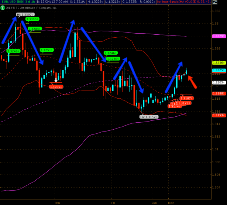The image size is (227, 205).
Task: Click the Fri label on time axis
Action: point(113,203)
